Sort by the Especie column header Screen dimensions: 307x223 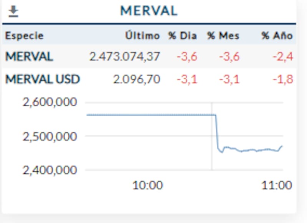[x=24, y=36]
